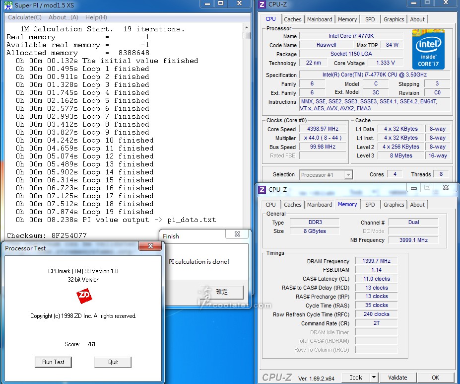Image resolution: width=460 pixels, height=384 pixels.
Task: Click the Super PI app icon in title bar
Action: (x=8, y=5)
